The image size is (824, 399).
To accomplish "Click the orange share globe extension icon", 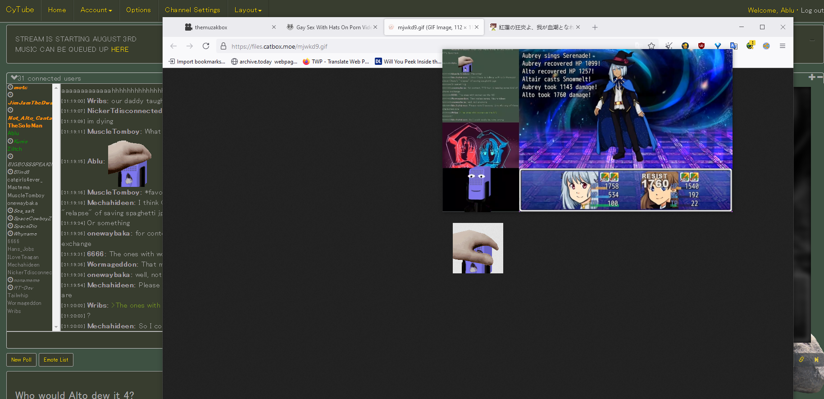I will 766,46.
